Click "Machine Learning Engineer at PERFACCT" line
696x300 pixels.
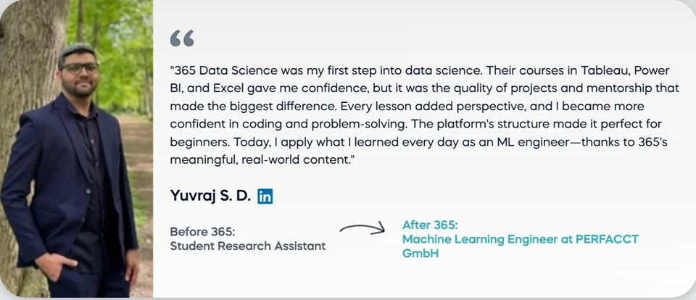tap(520, 239)
